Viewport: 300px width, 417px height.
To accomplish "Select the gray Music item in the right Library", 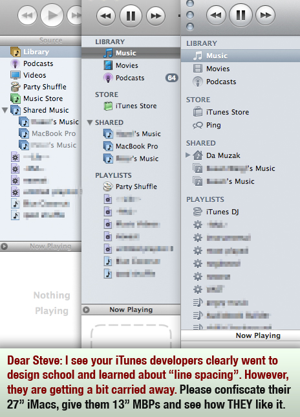I will click(x=241, y=56).
